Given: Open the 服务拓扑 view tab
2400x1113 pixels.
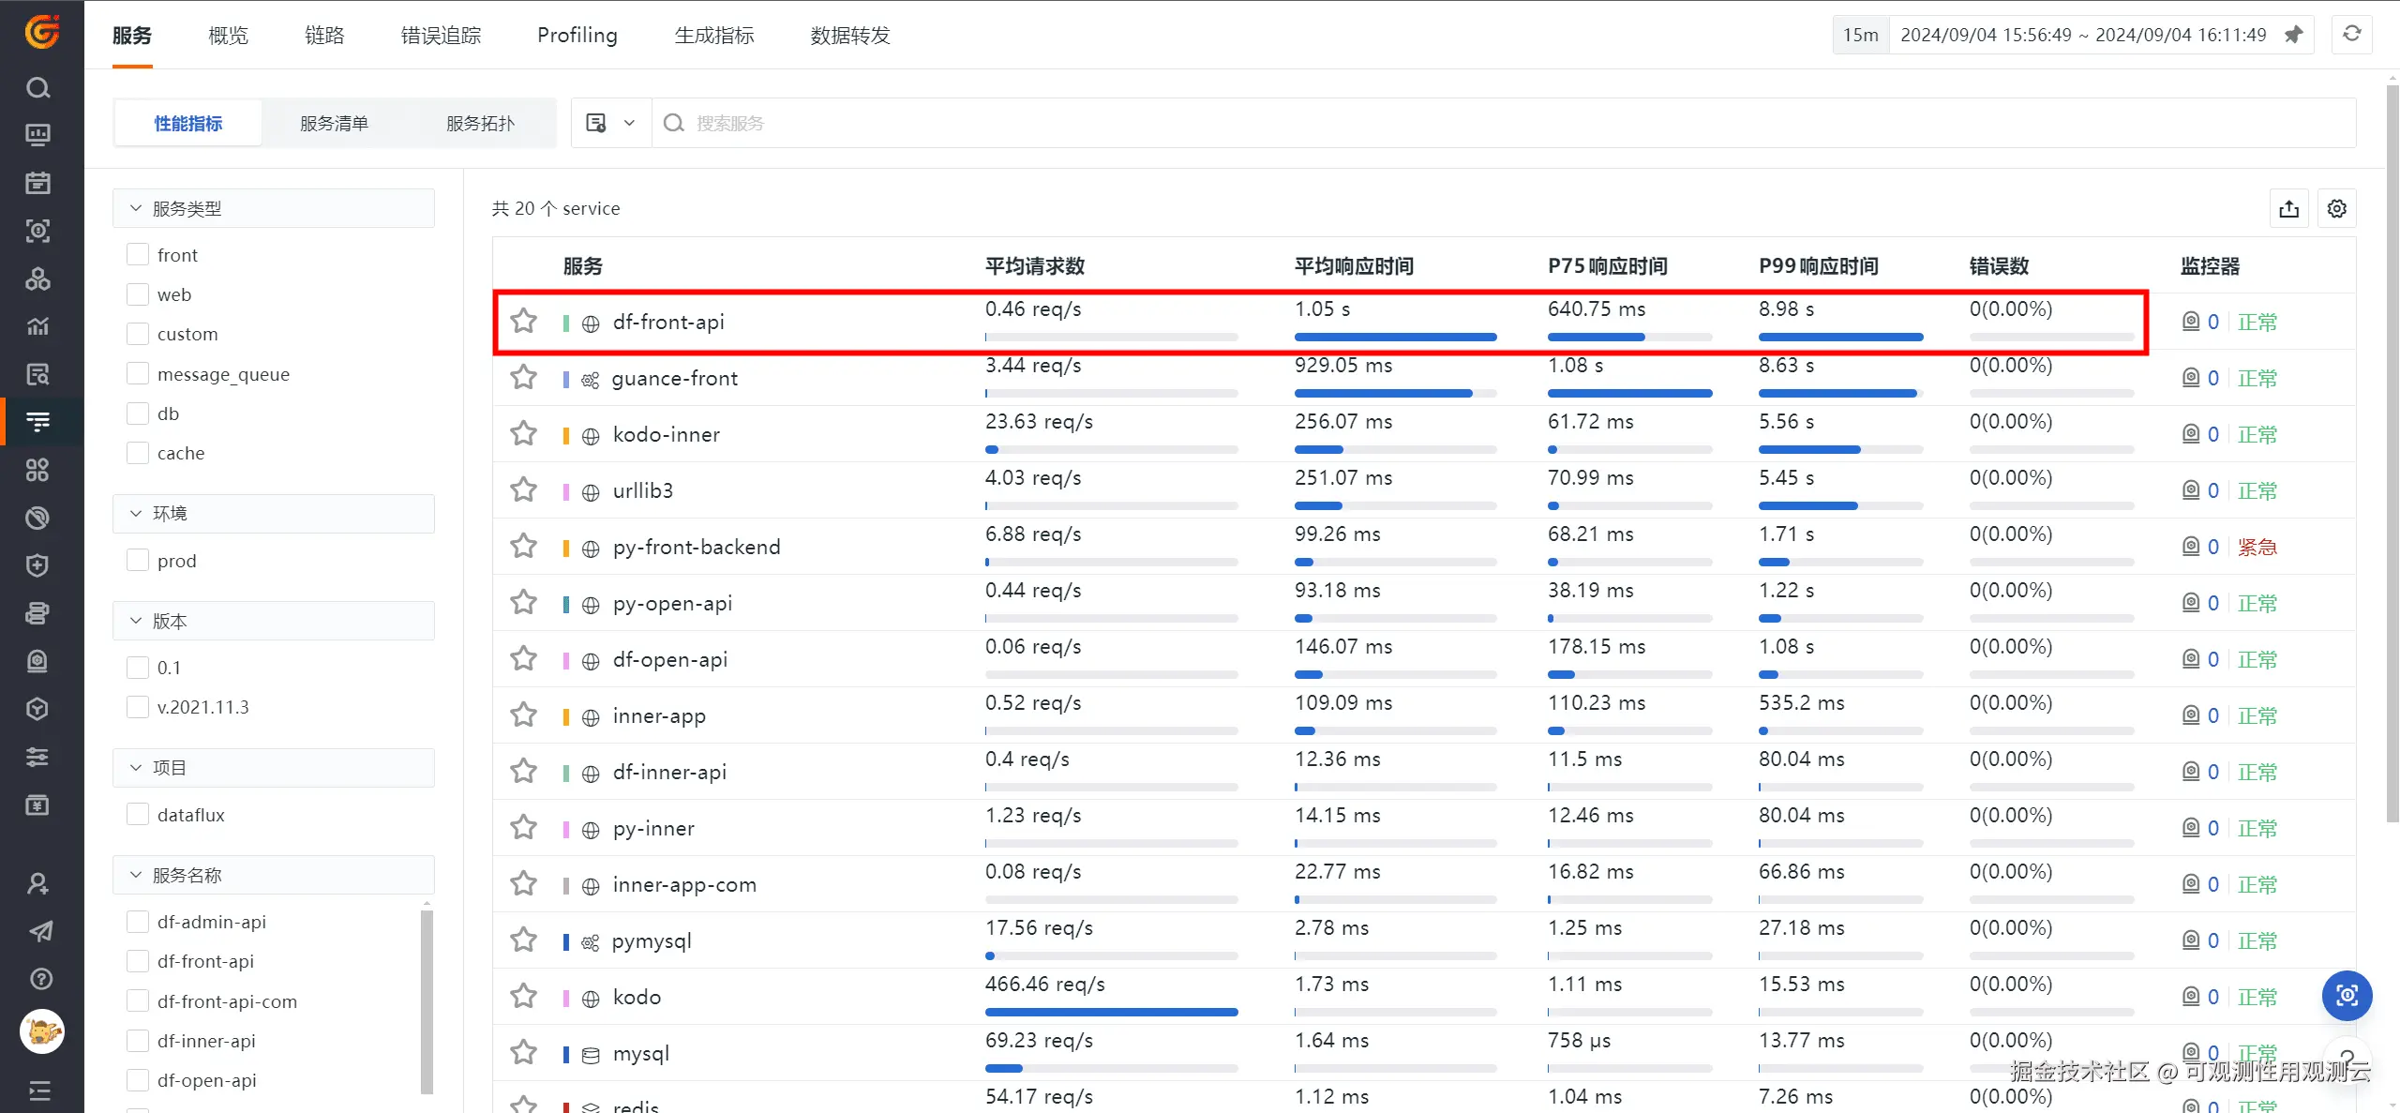Looking at the screenshot, I should (480, 123).
